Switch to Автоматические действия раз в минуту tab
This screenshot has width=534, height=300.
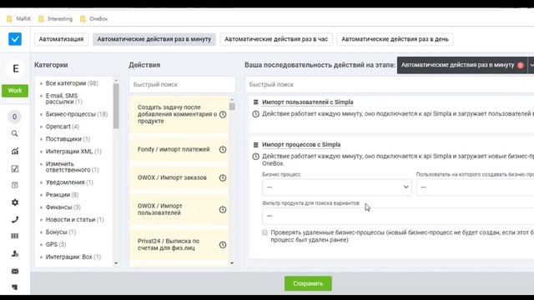click(x=154, y=39)
